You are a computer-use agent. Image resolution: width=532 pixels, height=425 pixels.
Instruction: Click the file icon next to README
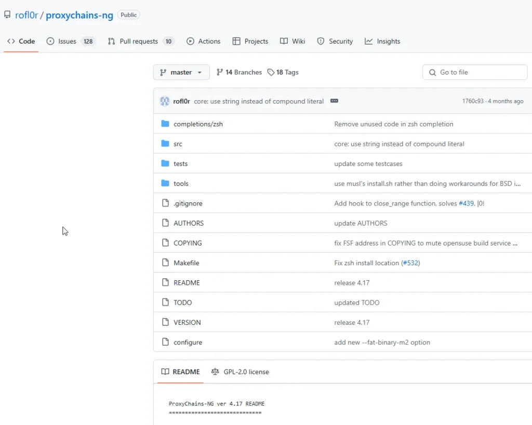pos(165,282)
